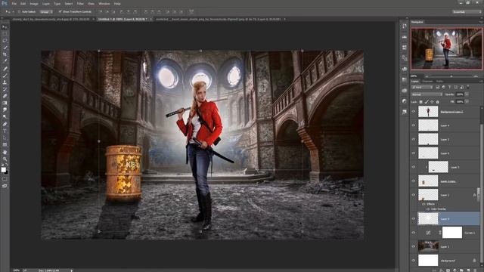
Task: Select the Pen tool
Action: 5,124
